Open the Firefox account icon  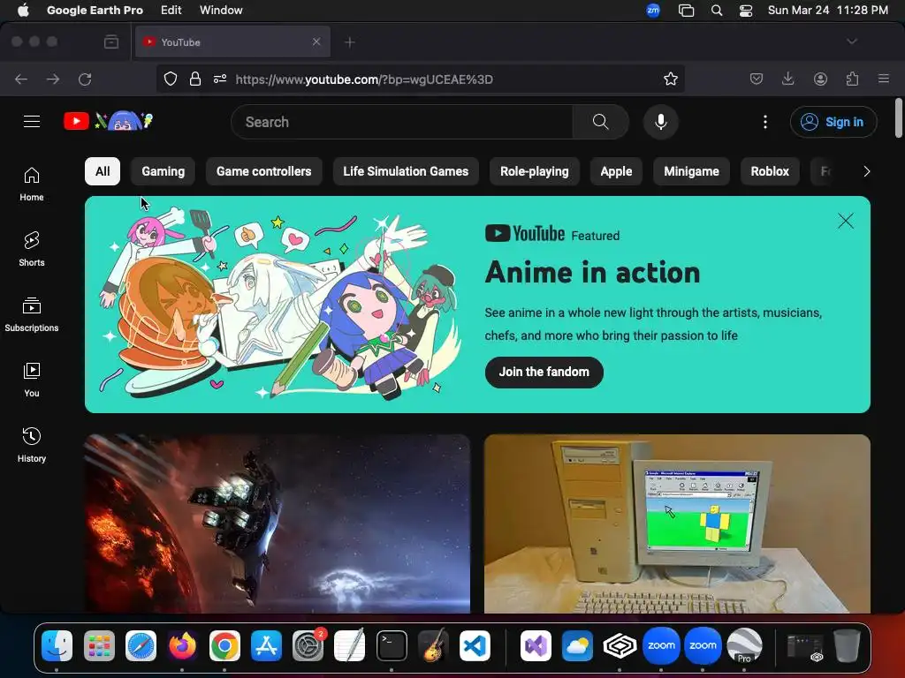[x=820, y=79]
